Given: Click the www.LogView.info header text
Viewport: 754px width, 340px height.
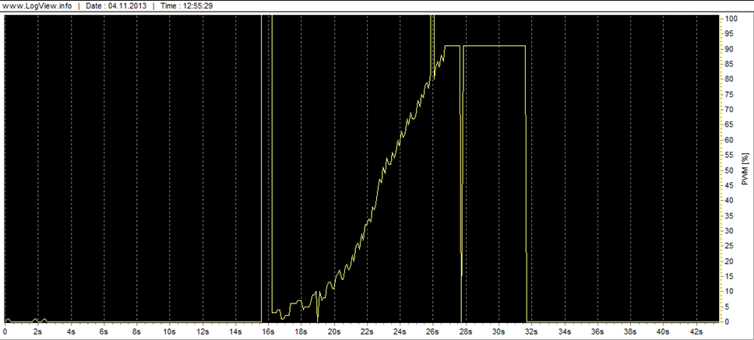Looking at the screenshot, I should click(38, 7).
